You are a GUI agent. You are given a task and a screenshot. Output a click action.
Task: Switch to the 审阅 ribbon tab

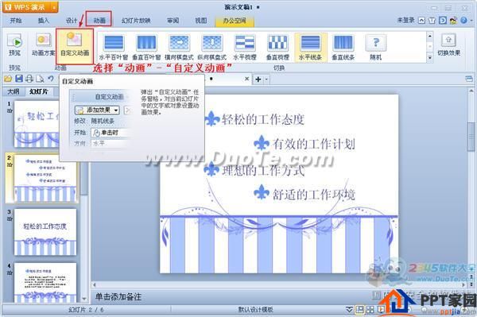173,21
